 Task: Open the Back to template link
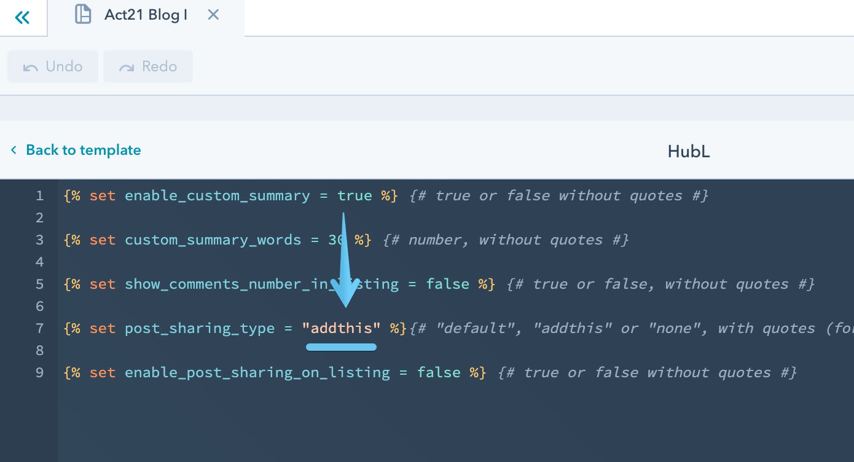[x=83, y=149]
